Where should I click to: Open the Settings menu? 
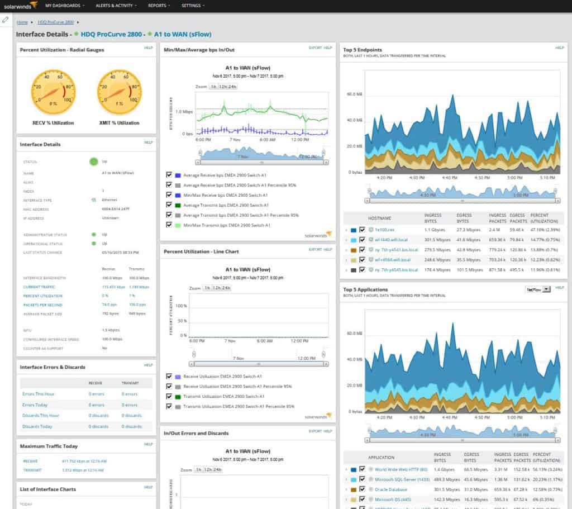193,6
